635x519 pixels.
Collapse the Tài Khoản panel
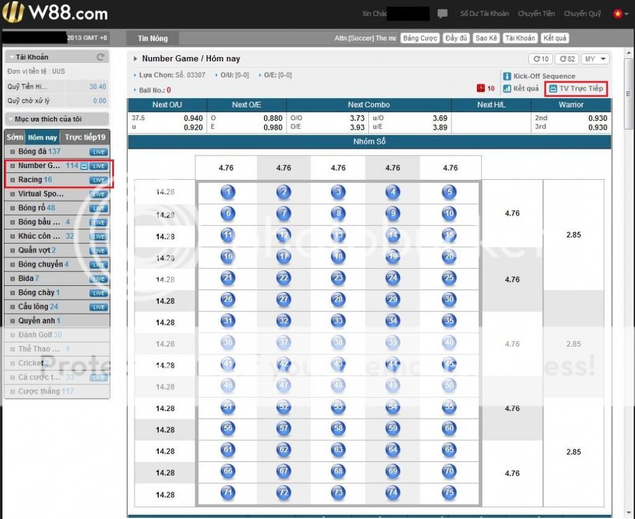click(x=11, y=57)
